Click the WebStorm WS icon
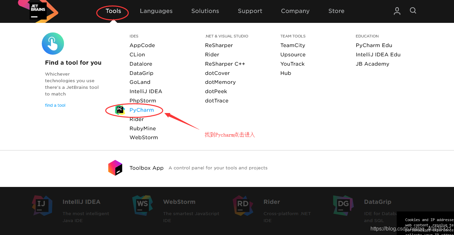454x235 pixels. tap(142, 206)
